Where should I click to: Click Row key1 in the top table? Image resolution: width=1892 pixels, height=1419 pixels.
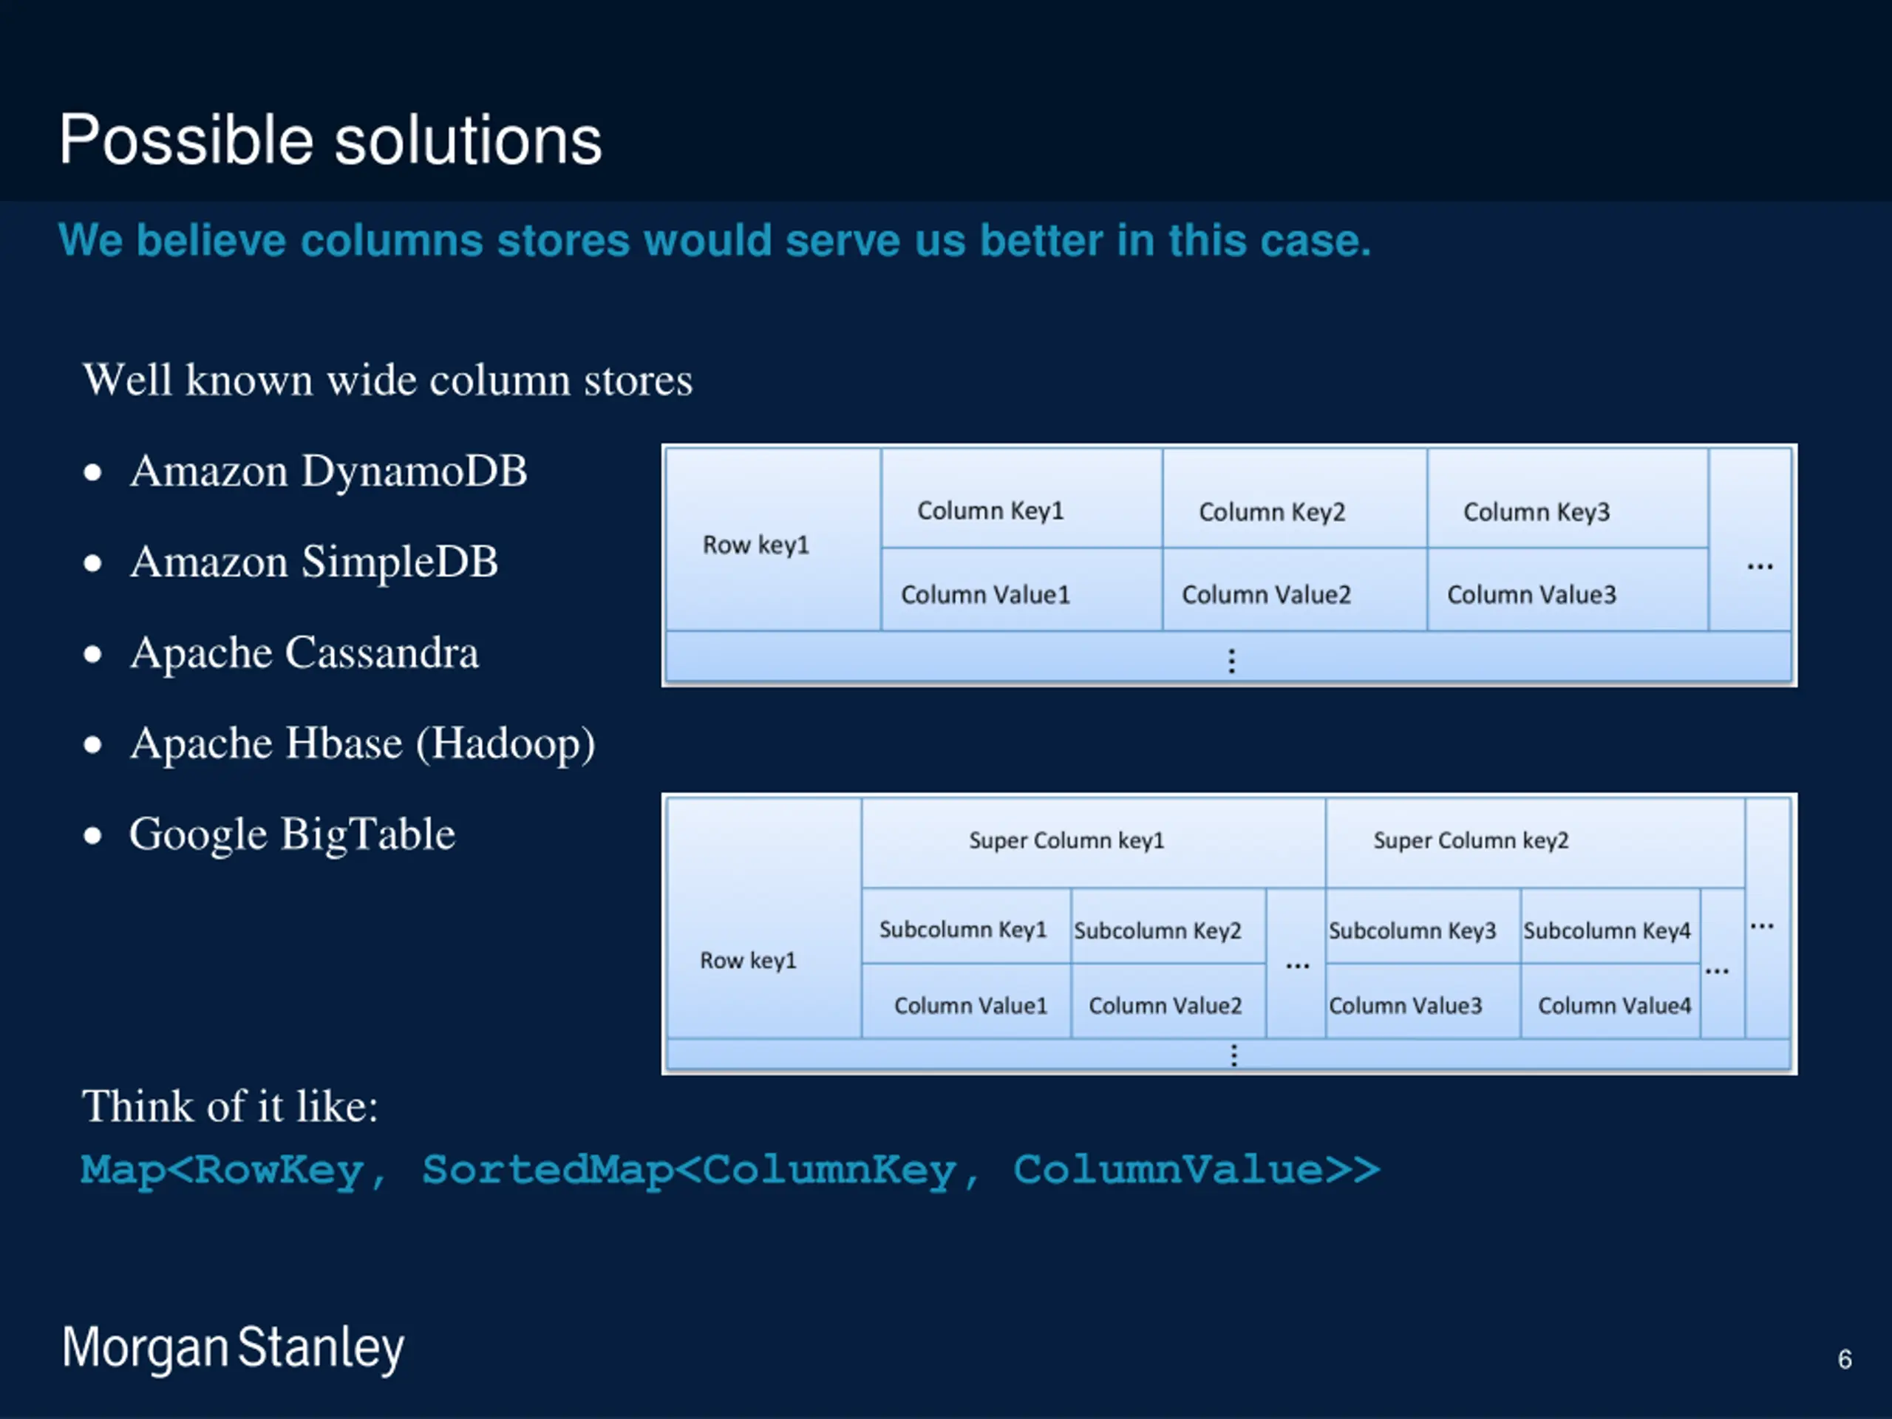click(756, 545)
